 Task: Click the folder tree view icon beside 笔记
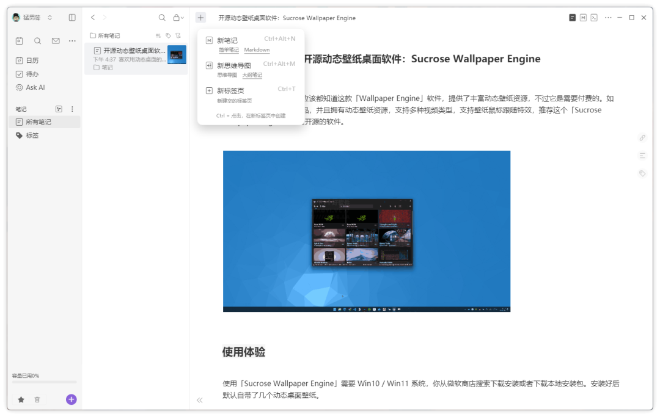tap(59, 109)
